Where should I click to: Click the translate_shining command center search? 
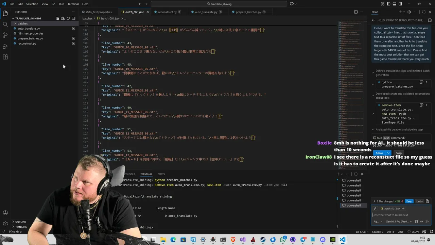219,4
